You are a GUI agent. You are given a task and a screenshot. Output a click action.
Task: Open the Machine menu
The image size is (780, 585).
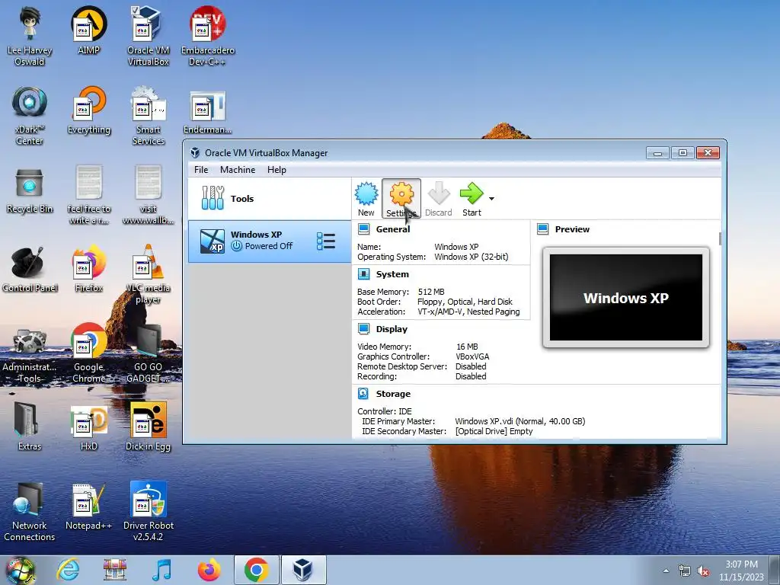click(238, 170)
